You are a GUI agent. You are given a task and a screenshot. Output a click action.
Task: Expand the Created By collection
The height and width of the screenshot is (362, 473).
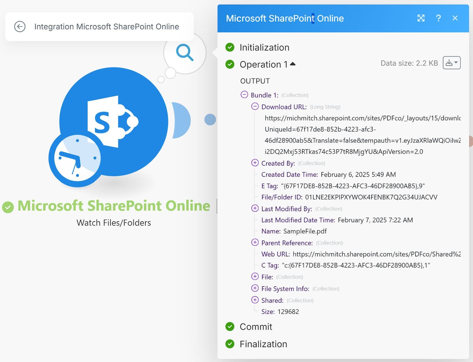click(255, 163)
